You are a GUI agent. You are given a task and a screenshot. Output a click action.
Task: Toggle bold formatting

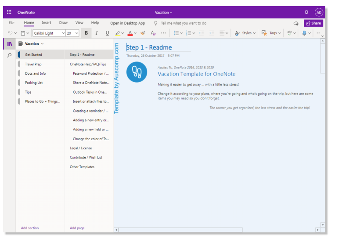pyautogui.click(x=86, y=33)
